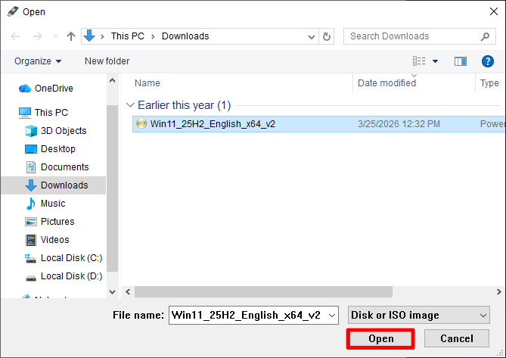Viewport: 506px width, 358px height.
Task: Open the view options dropdown arrow
Action: pyautogui.click(x=436, y=61)
